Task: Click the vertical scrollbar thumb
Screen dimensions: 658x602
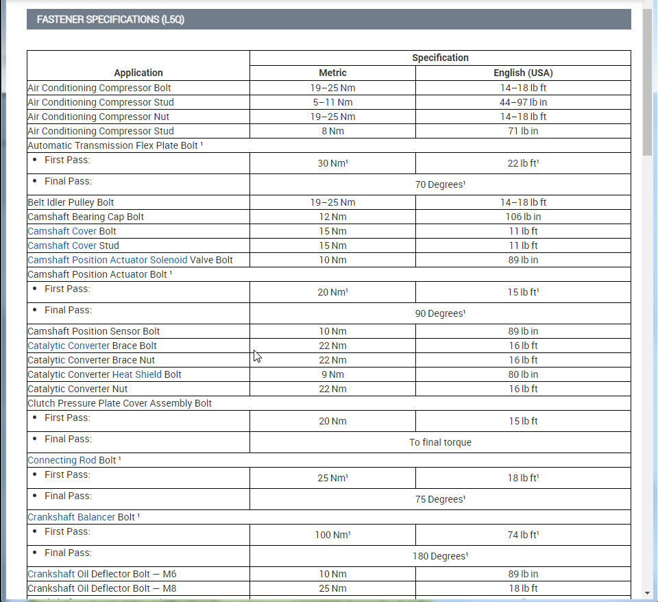Action: pyautogui.click(x=648, y=84)
